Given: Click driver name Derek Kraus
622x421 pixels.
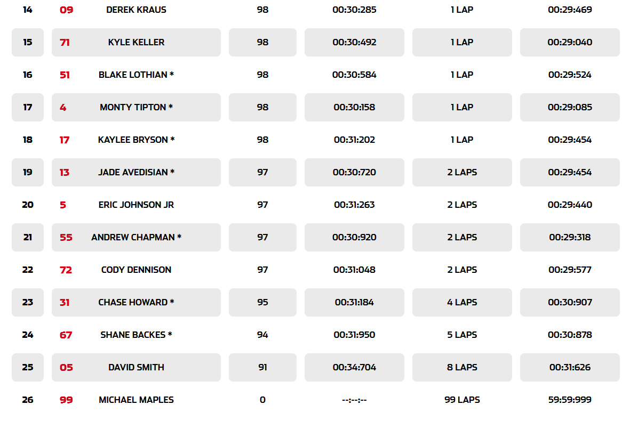Looking at the screenshot, I should pyautogui.click(x=136, y=10).
